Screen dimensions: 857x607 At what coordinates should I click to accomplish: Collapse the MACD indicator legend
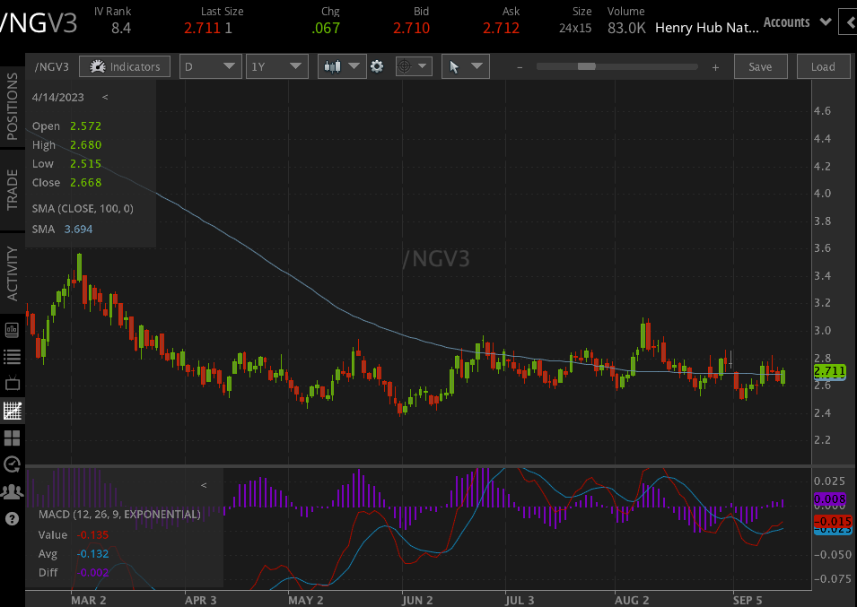pyautogui.click(x=204, y=484)
